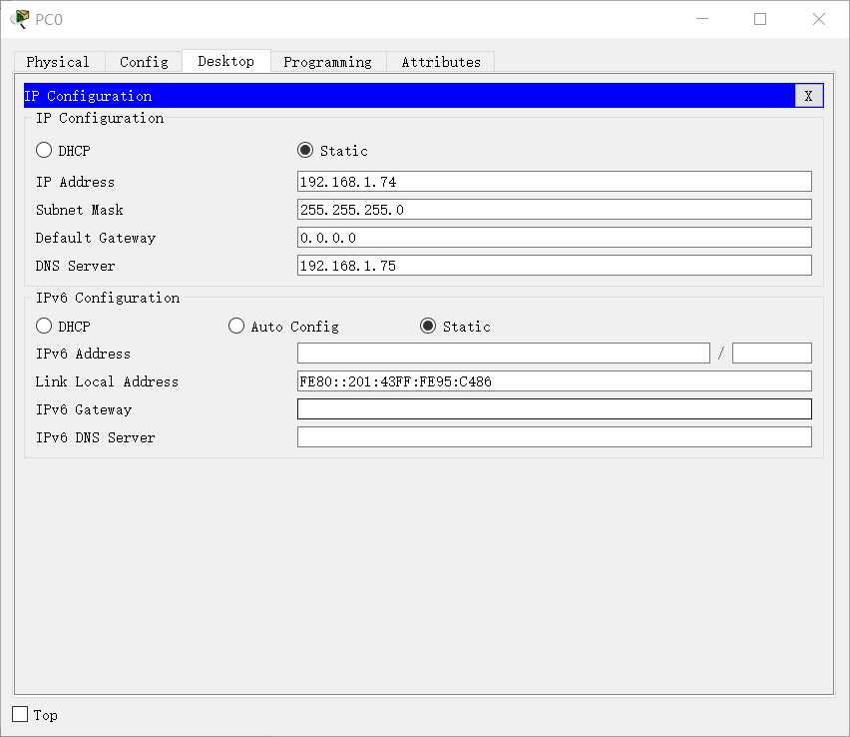Click the IPv6 Gateway input field
Viewport: 850px width, 737px height.
(x=554, y=409)
